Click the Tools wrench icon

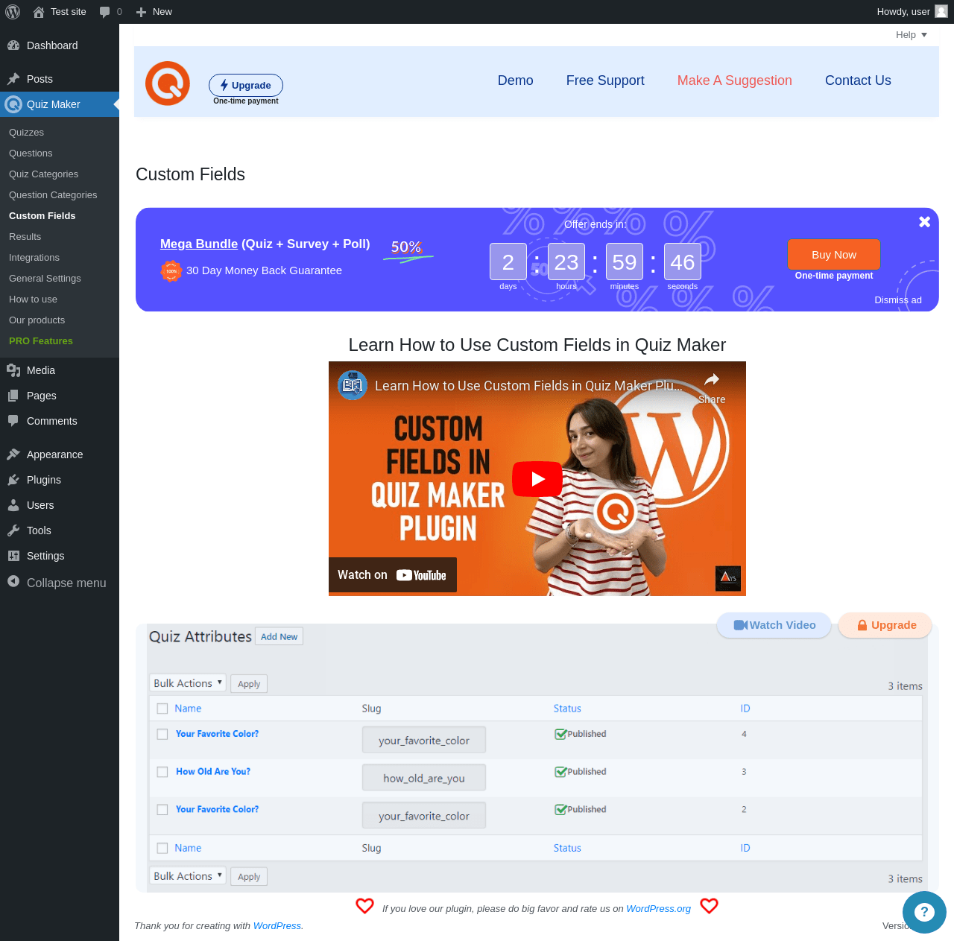(x=13, y=530)
